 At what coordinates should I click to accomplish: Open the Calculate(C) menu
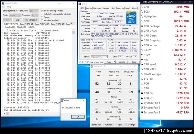click(x=9, y=27)
